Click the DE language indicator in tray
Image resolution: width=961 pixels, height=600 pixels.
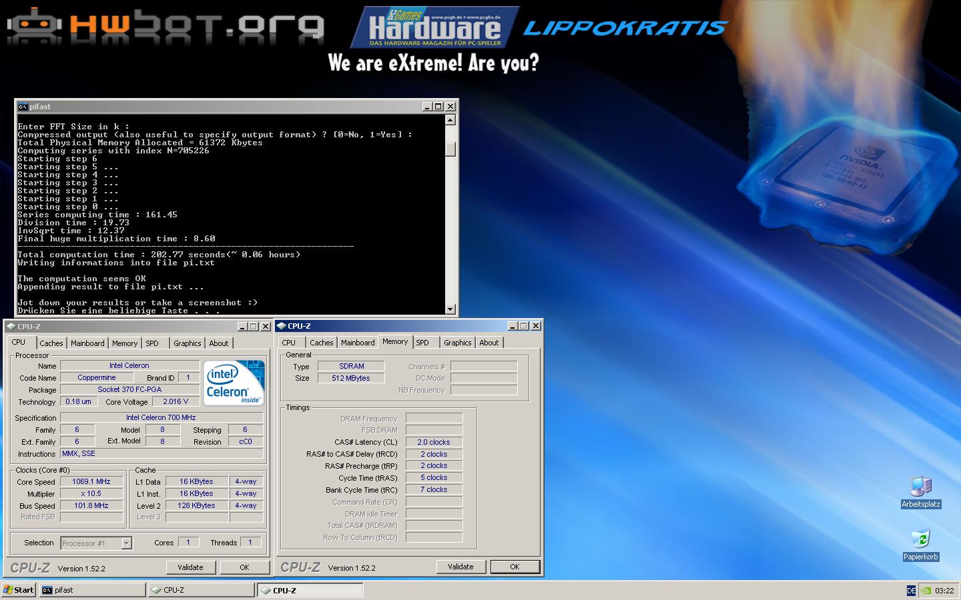(911, 590)
